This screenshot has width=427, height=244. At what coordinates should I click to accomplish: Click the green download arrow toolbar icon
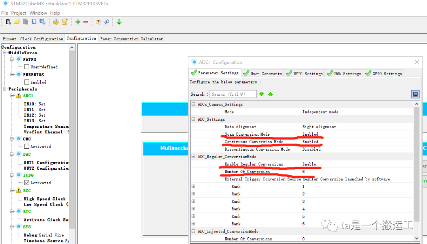(119, 22)
